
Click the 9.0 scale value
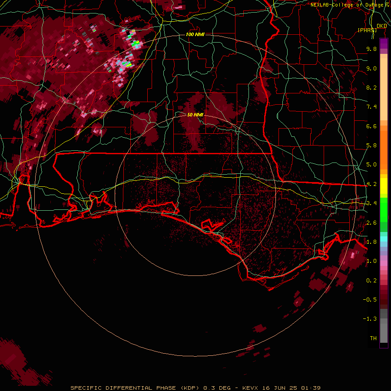point(371,68)
